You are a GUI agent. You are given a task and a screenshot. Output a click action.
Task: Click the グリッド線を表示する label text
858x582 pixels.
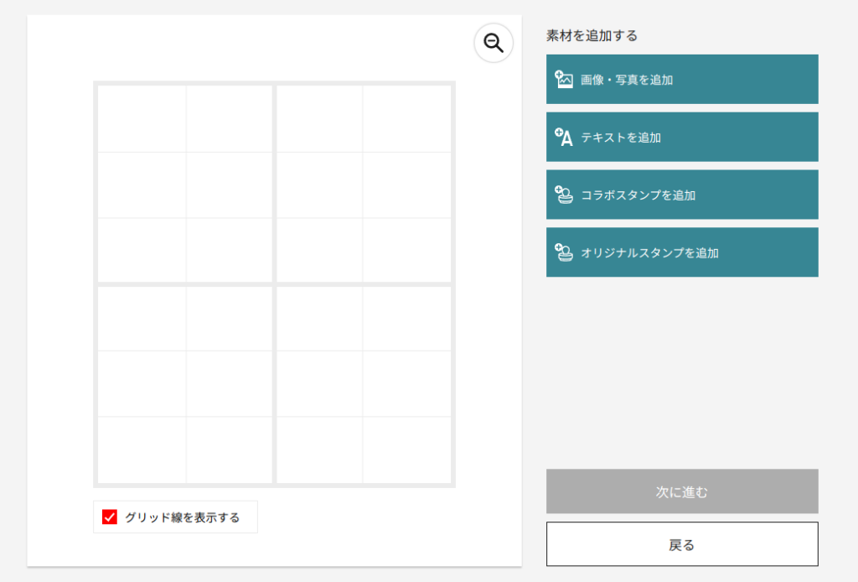[x=182, y=517]
